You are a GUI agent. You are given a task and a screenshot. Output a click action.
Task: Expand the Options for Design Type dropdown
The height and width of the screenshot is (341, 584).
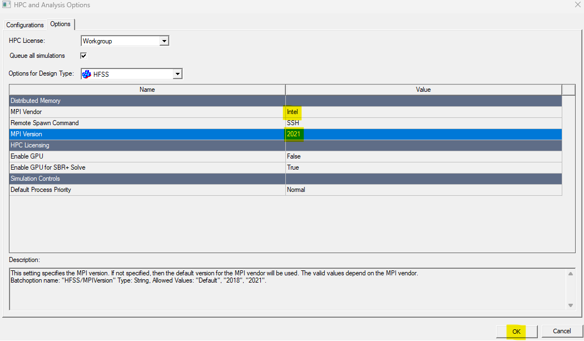177,74
